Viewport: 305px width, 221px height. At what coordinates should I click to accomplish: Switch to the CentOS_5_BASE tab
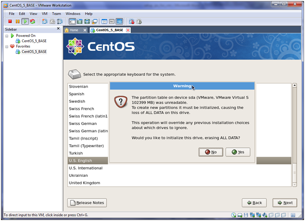coord(109,30)
